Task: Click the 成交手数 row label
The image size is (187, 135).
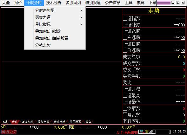Action: pyautogui.click(x=132, y=63)
